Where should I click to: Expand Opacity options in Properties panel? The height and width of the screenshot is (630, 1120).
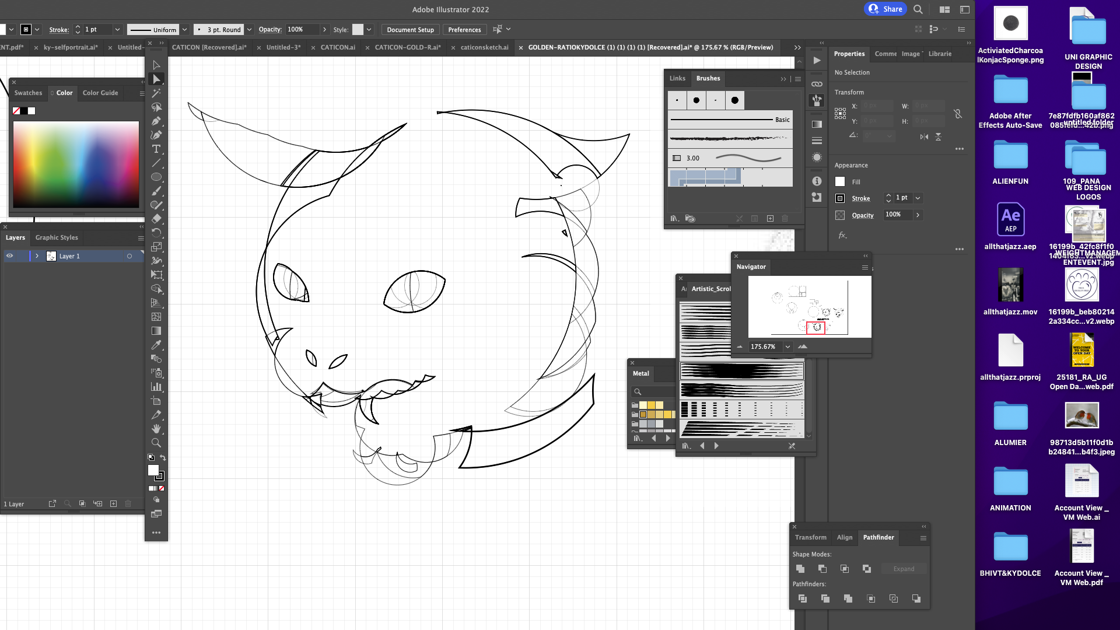918,215
